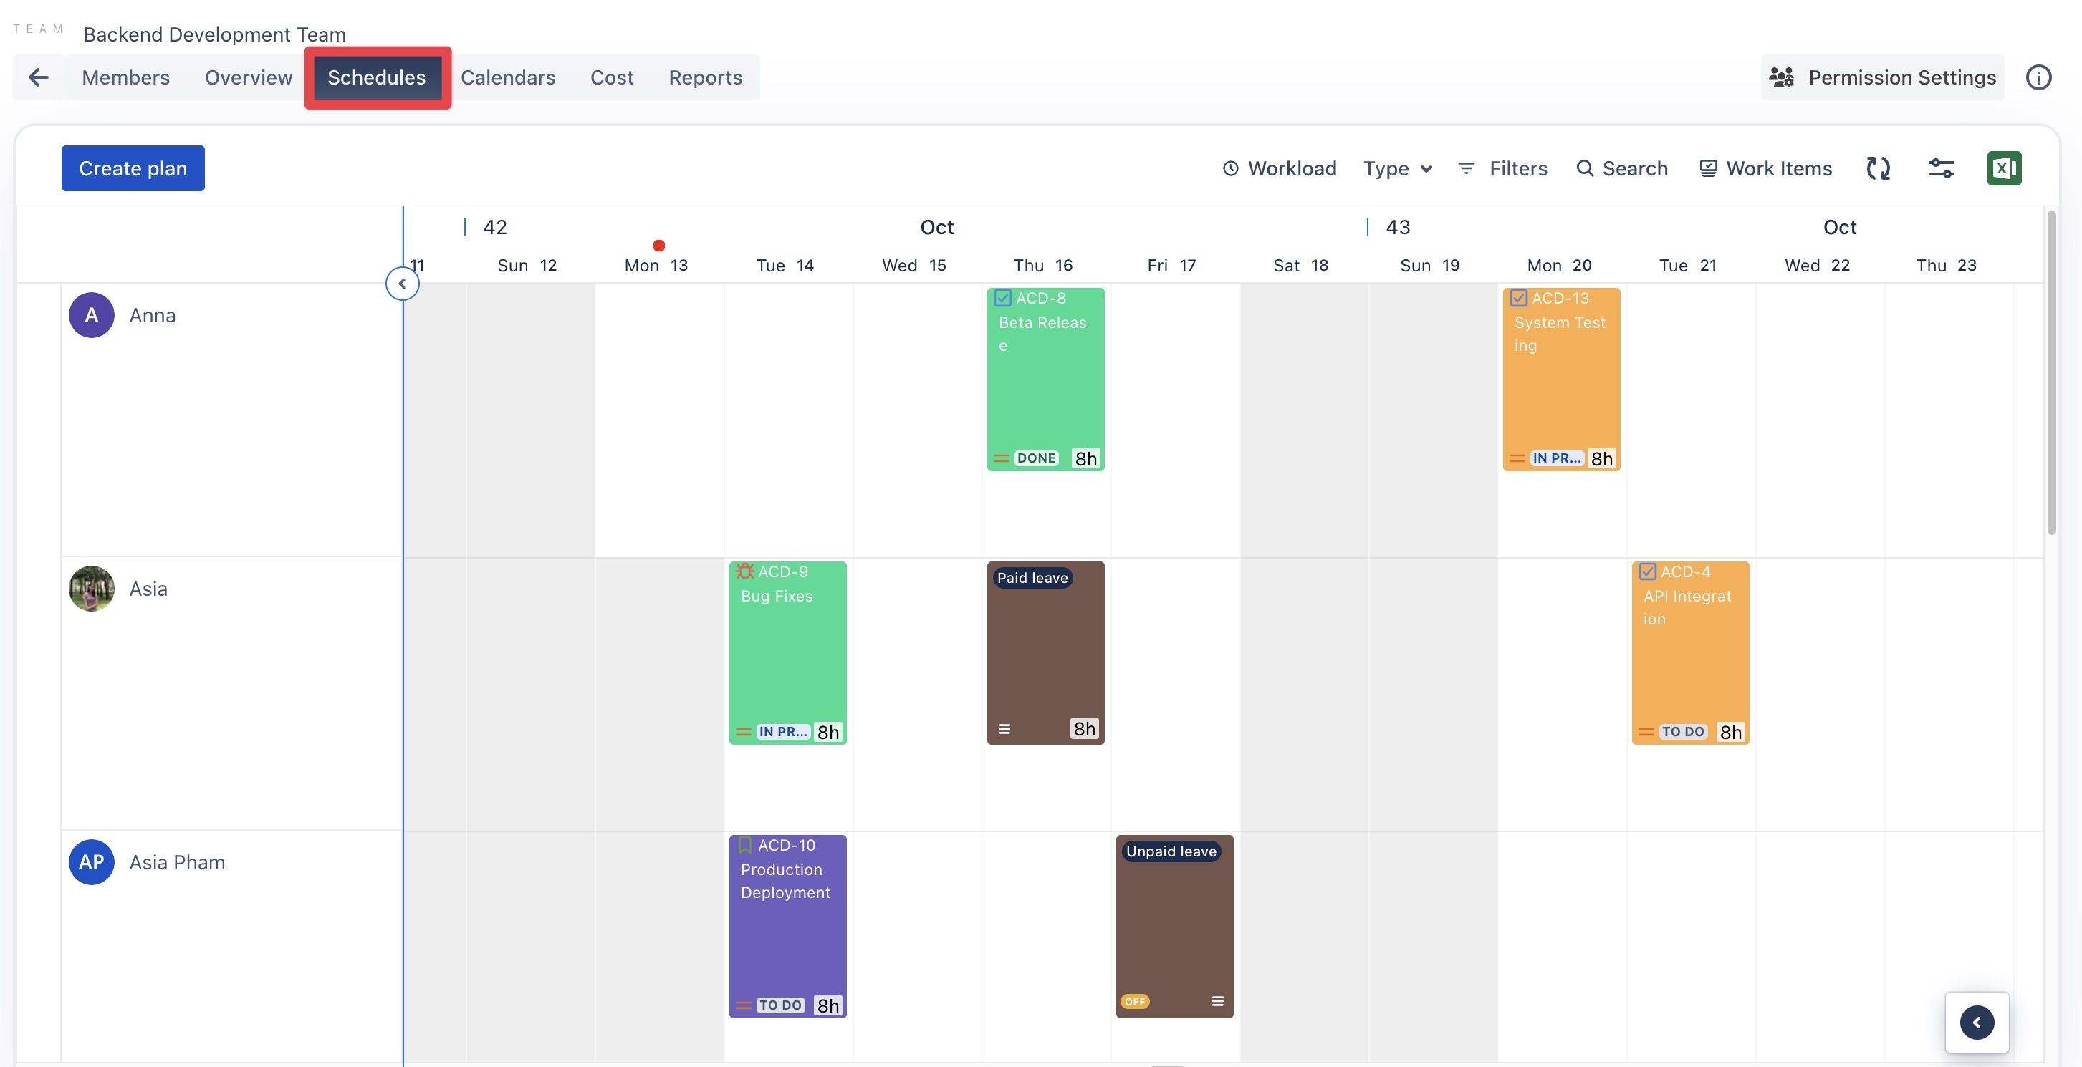Click the Unpaid leave menu icon

[x=1217, y=1002]
